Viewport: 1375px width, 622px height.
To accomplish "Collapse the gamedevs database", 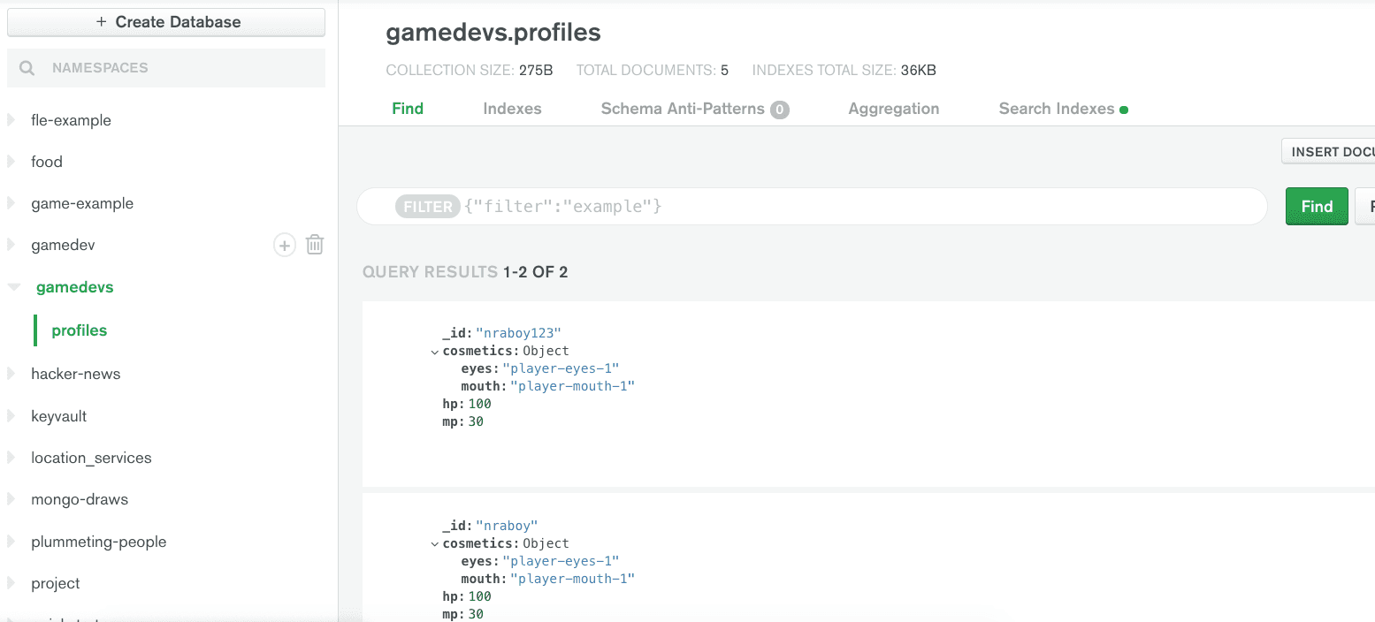I will click(13, 287).
